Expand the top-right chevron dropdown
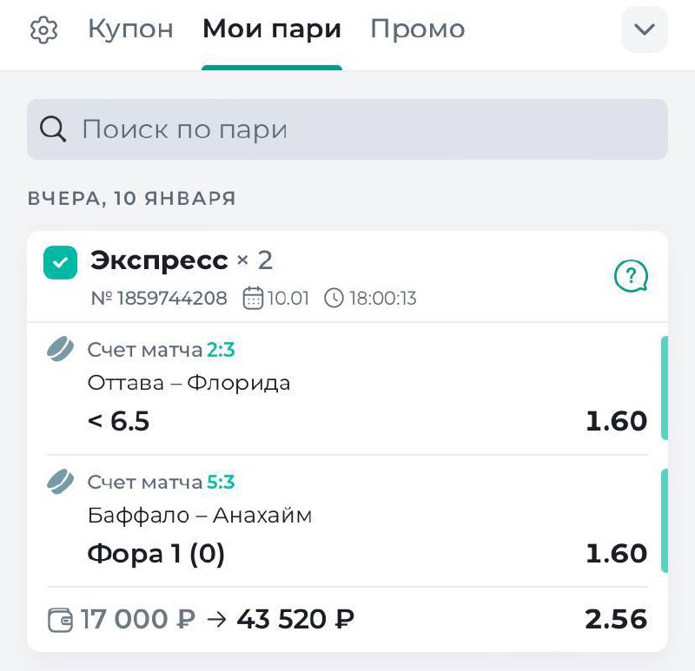 (644, 30)
